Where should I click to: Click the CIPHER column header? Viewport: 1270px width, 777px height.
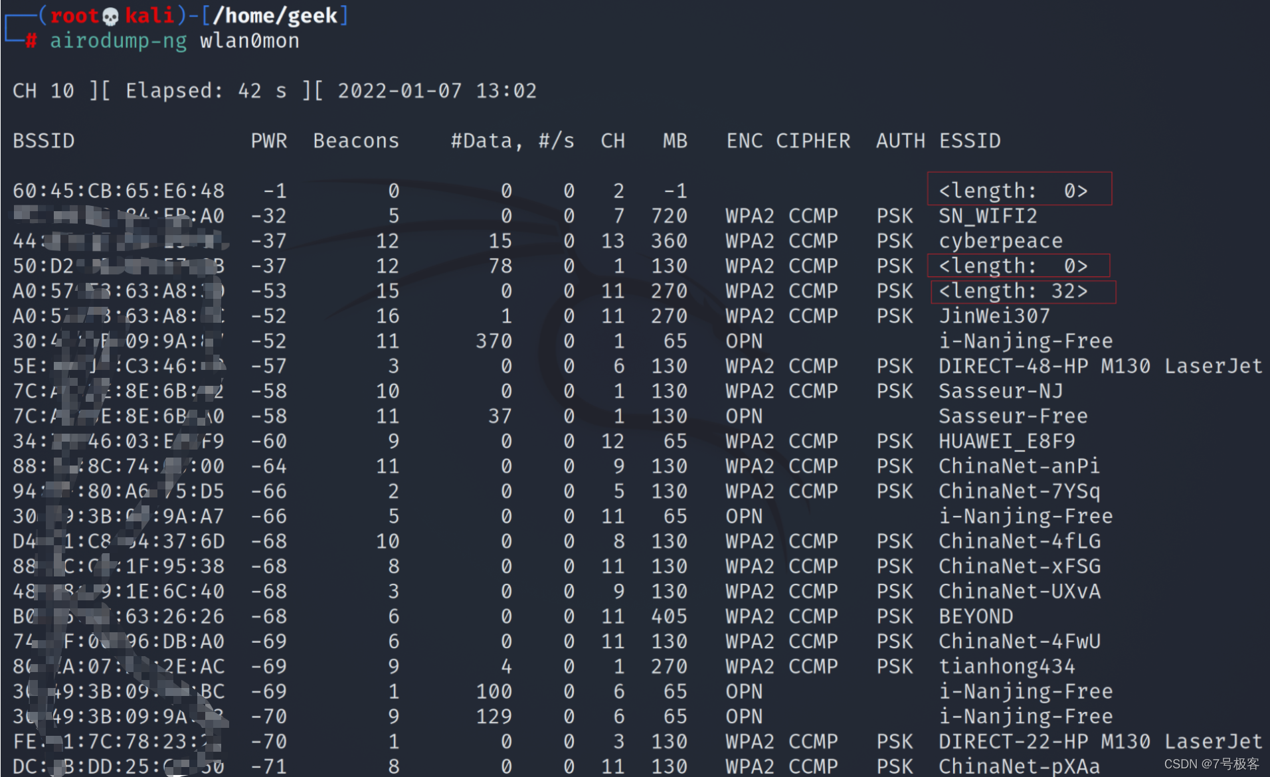coord(813,141)
